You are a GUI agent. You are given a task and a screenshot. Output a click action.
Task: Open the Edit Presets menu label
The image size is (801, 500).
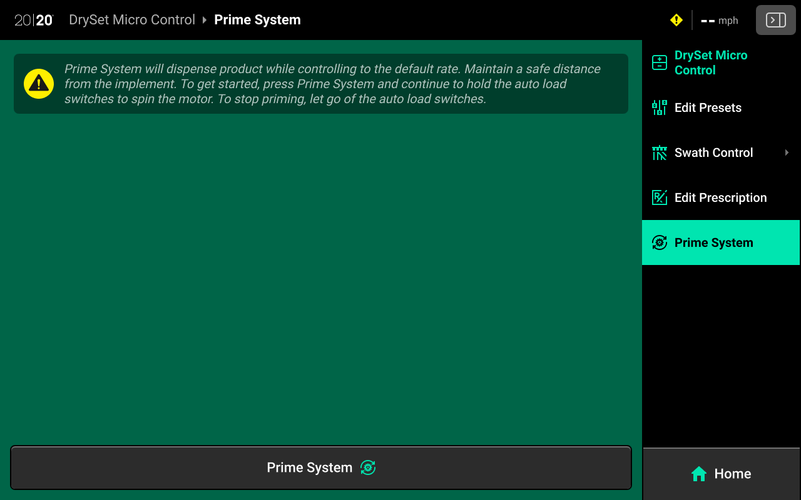[708, 107]
